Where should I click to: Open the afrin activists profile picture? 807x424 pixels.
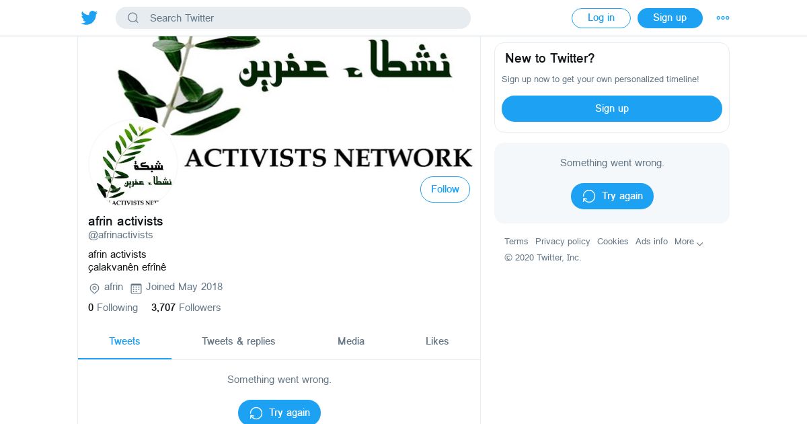click(133, 164)
